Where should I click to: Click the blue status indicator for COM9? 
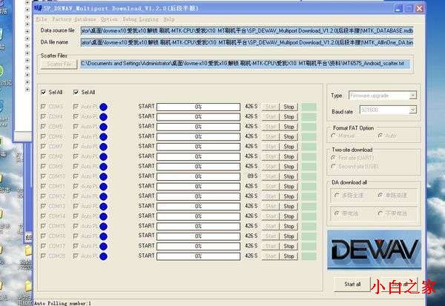[103, 167]
